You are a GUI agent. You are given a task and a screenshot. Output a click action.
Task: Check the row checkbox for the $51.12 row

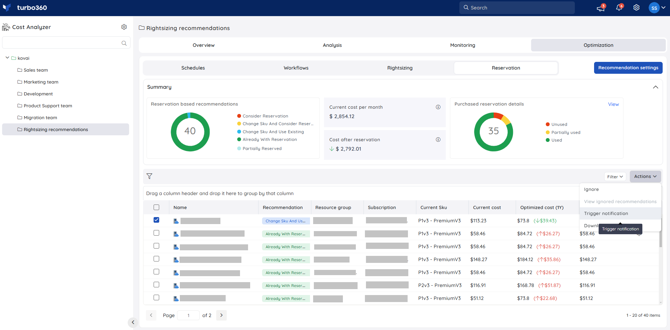tap(156, 297)
